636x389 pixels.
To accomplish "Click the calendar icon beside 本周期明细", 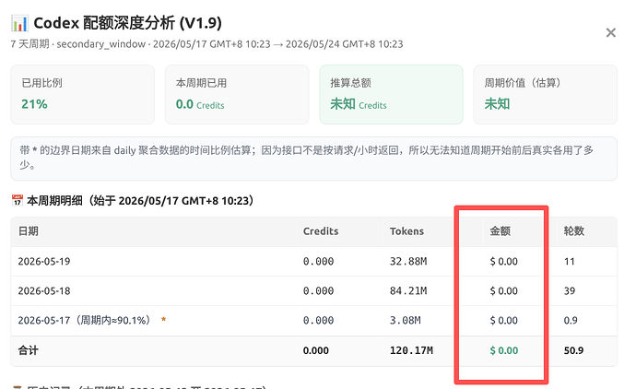I will pyautogui.click(x=17, y=200).
